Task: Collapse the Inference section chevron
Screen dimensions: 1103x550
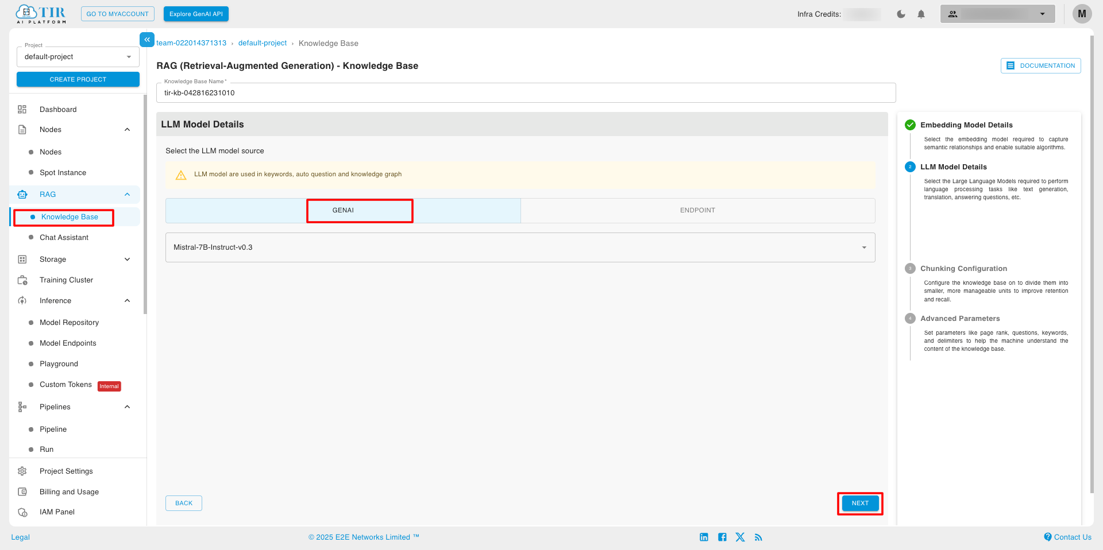Action: point(127,301)
